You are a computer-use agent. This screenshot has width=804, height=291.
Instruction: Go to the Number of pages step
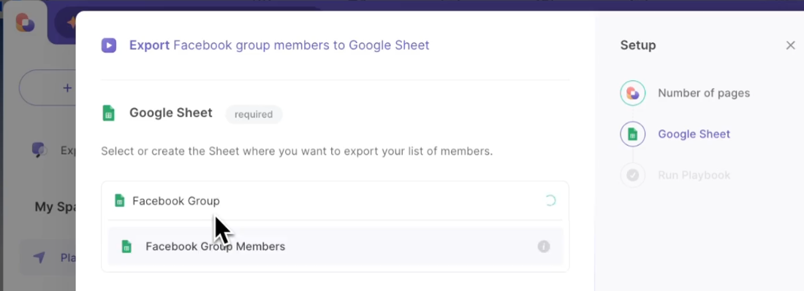pyautogui.click(x=704, y=93)
